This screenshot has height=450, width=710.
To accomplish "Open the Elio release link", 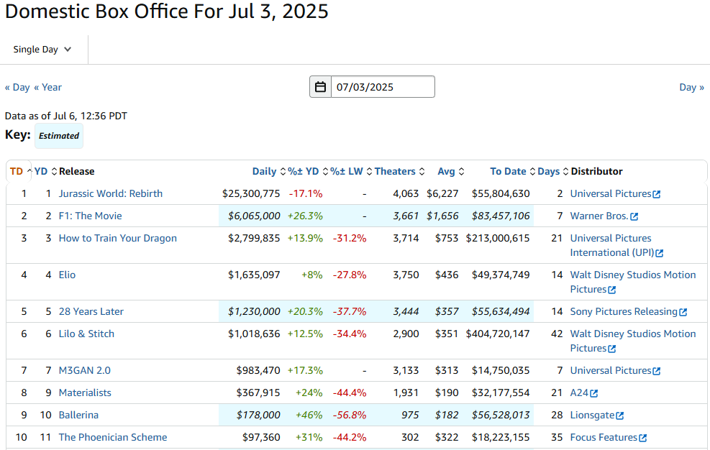I will [x=67, y=275].
